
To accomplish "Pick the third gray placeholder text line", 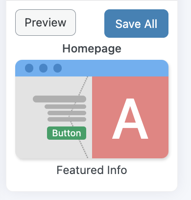I will click(67, 113).
